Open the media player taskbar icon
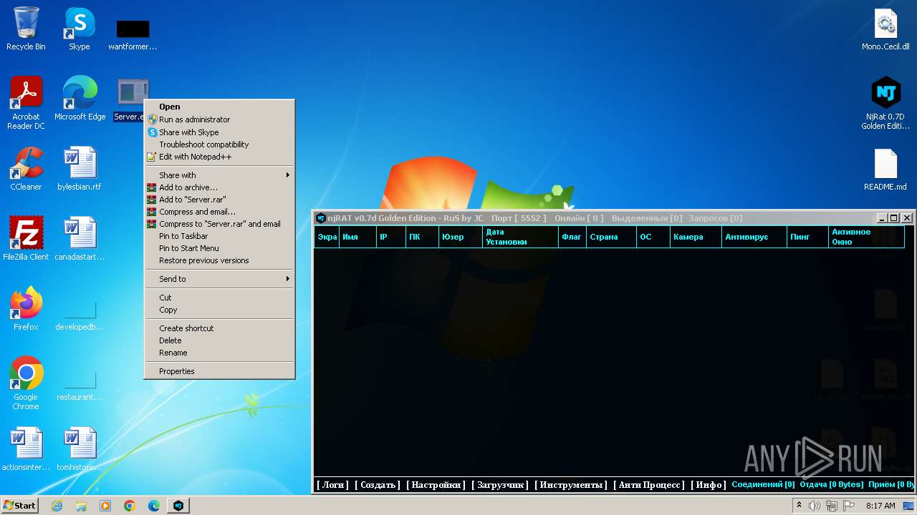The width and height of the screenshot is (917, 515). click(105, 506)
